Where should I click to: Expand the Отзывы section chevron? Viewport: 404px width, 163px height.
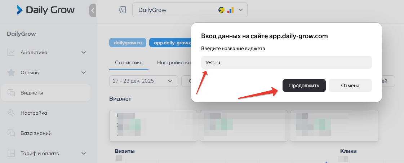coord(84,73)
